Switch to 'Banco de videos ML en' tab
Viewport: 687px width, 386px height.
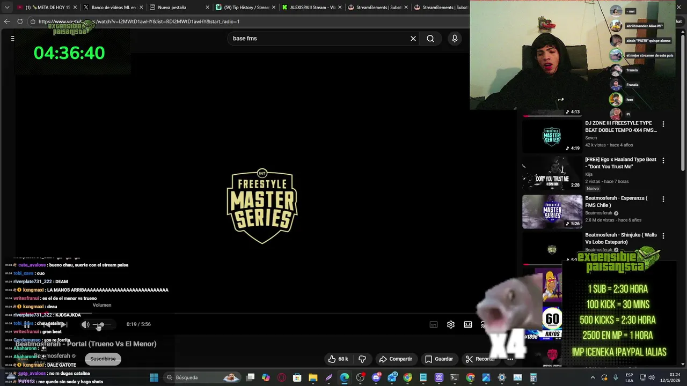pyautogui.click(x=113, y=8)
